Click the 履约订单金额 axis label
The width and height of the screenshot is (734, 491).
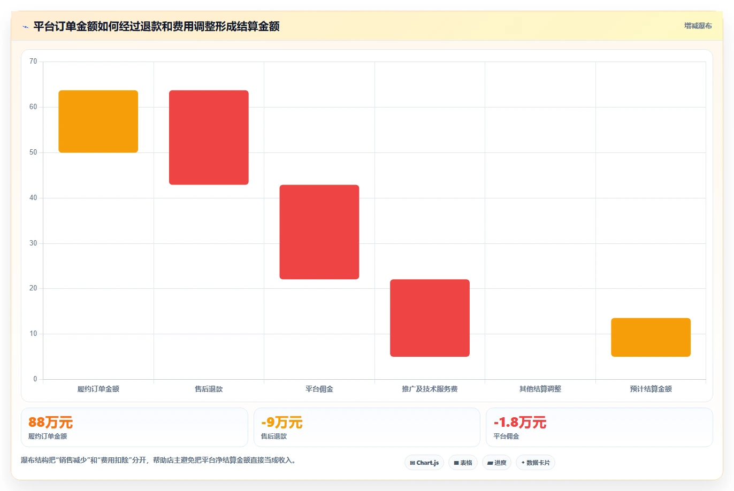coord(98,389)
